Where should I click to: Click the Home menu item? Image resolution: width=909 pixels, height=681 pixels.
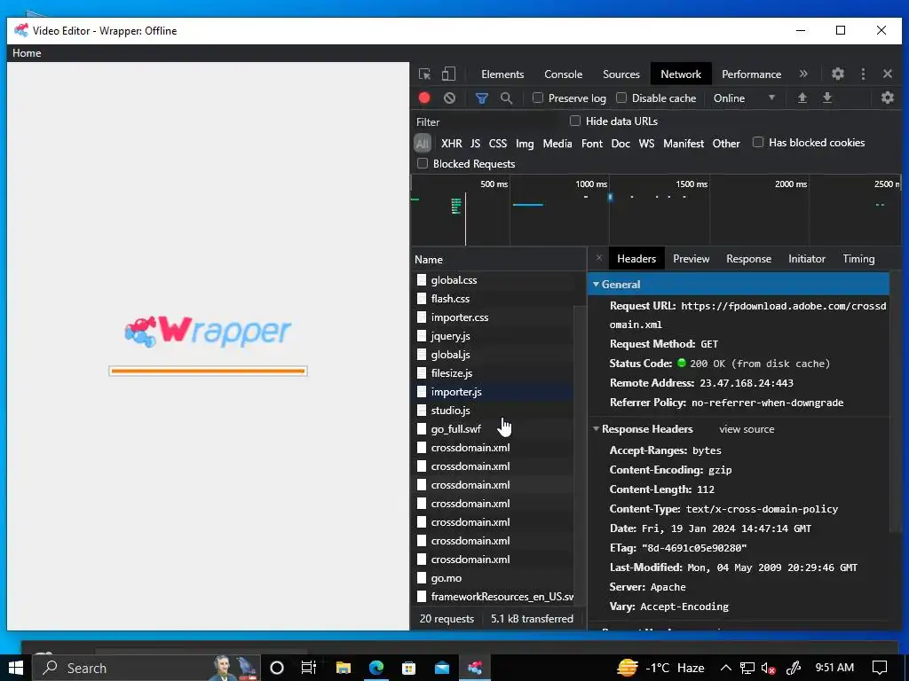tap(27, 52)
